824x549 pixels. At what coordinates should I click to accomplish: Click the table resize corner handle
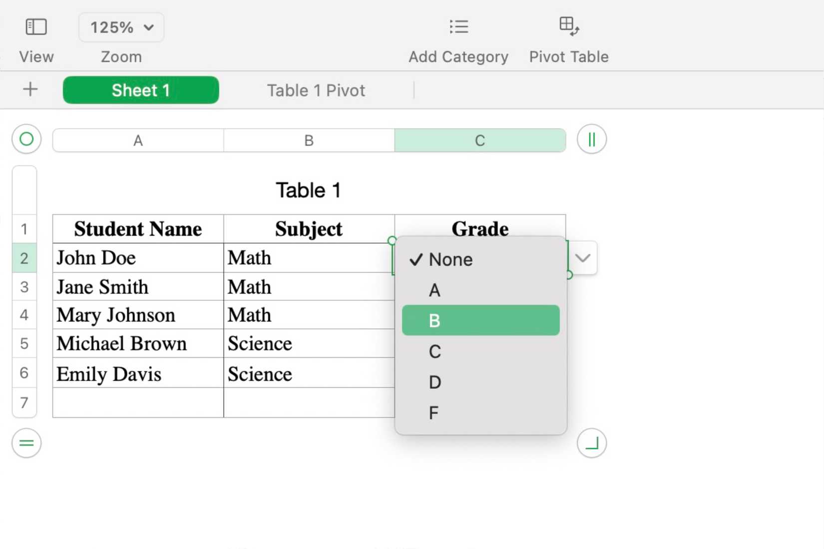(x=591, y=443)
